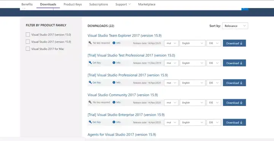Click key icon in Team Explorer 2017 row
The height and width of the screenshot is (141, 274).
tap(90, 43)
